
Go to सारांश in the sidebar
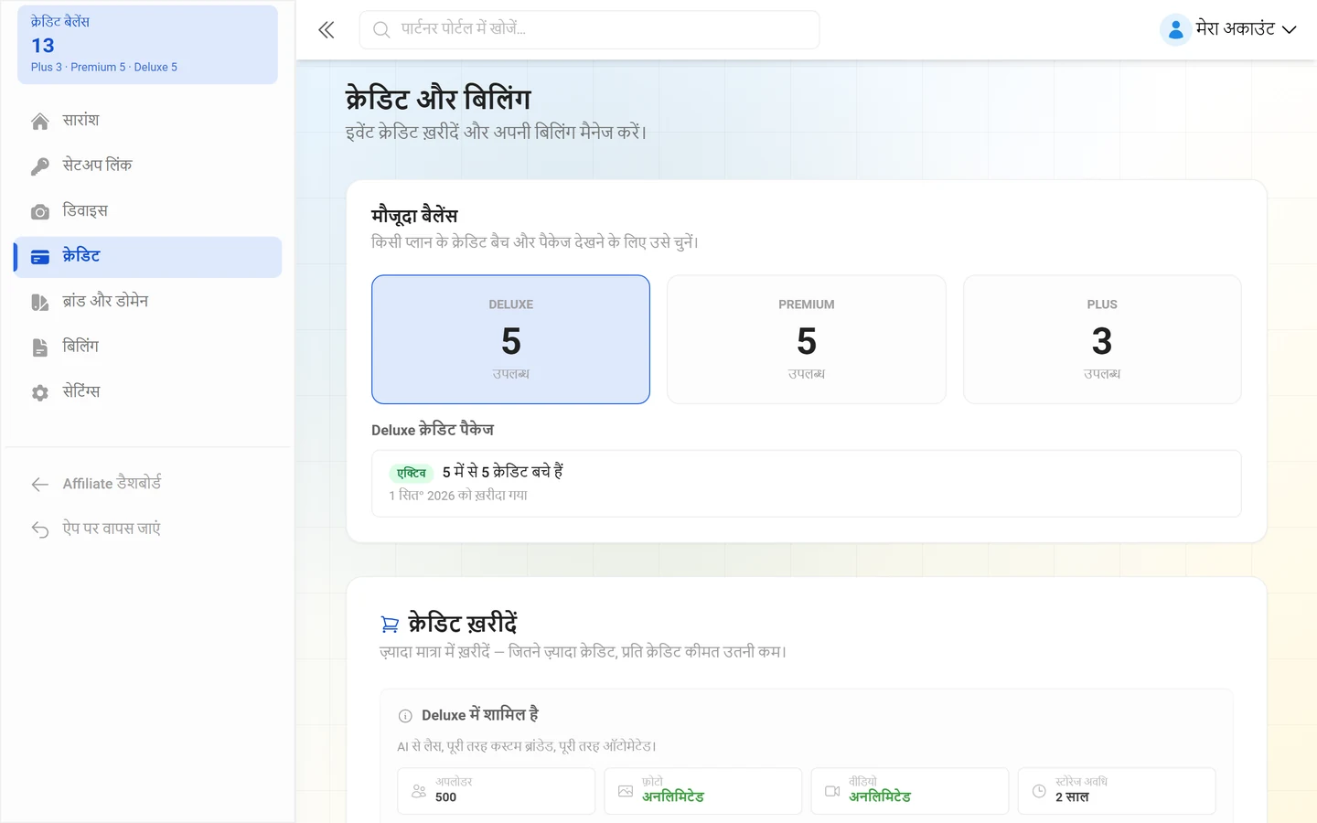pyautogui.click(x=148, y=121)
